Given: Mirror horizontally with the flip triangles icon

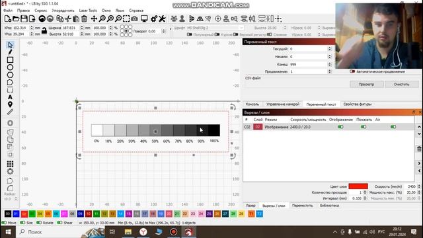Looking at the screenshot, I should (x=200, y=19).
